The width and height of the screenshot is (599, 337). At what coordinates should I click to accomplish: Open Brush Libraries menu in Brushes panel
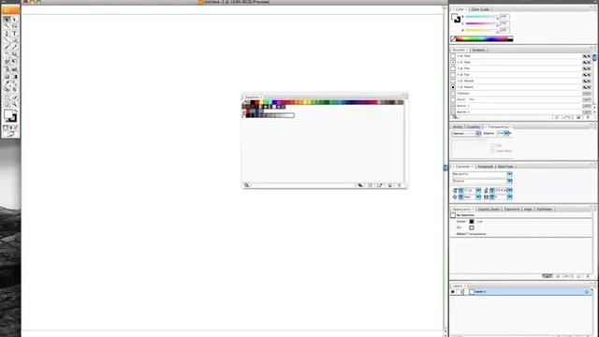455,117
